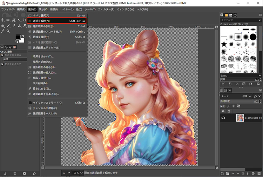This screenshot has height=177, width=263.
Task: Open 選択範囲エディター from the menu
Action: pyautogui.click(x=57, y=48)
